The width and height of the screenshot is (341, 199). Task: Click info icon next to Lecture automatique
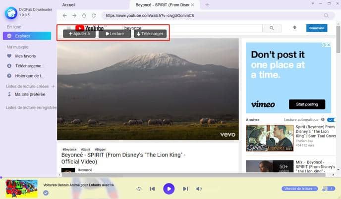[x=323, y=119]
